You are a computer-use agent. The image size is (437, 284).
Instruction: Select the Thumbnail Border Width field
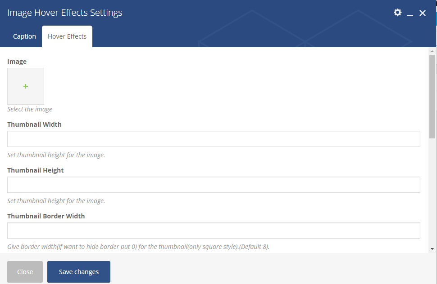(214, 231)
